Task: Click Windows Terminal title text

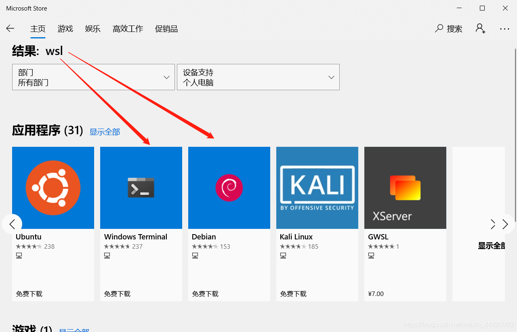Action: (136, 237)
